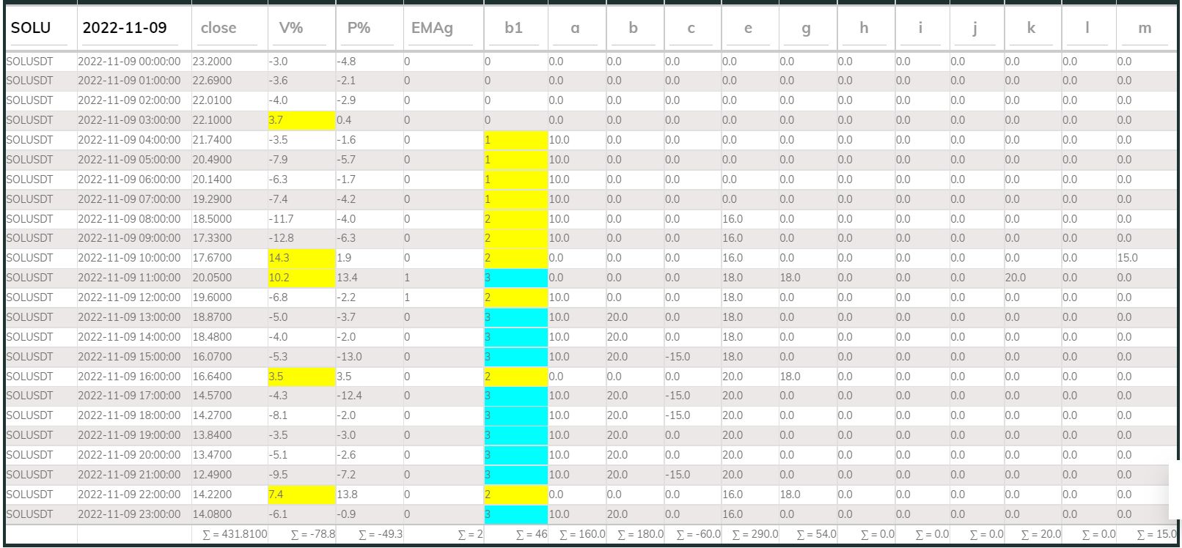
Task: Click the b1 column filter header
Action: click(x=515, y=29)
